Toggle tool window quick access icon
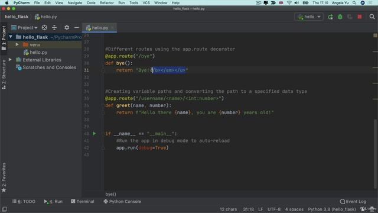The width and height of the screenshot is (378, 213). pos(4,209)
